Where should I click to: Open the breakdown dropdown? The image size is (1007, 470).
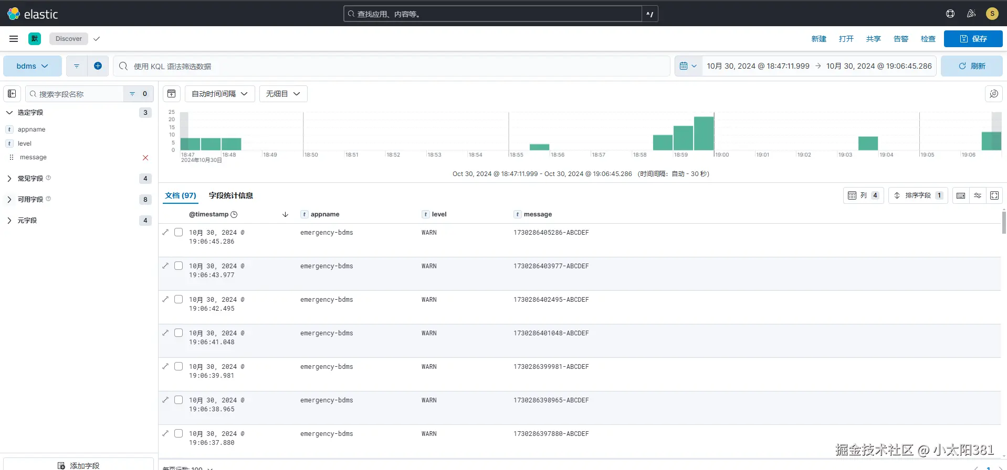pyautogui.click(x=283, y=94)
